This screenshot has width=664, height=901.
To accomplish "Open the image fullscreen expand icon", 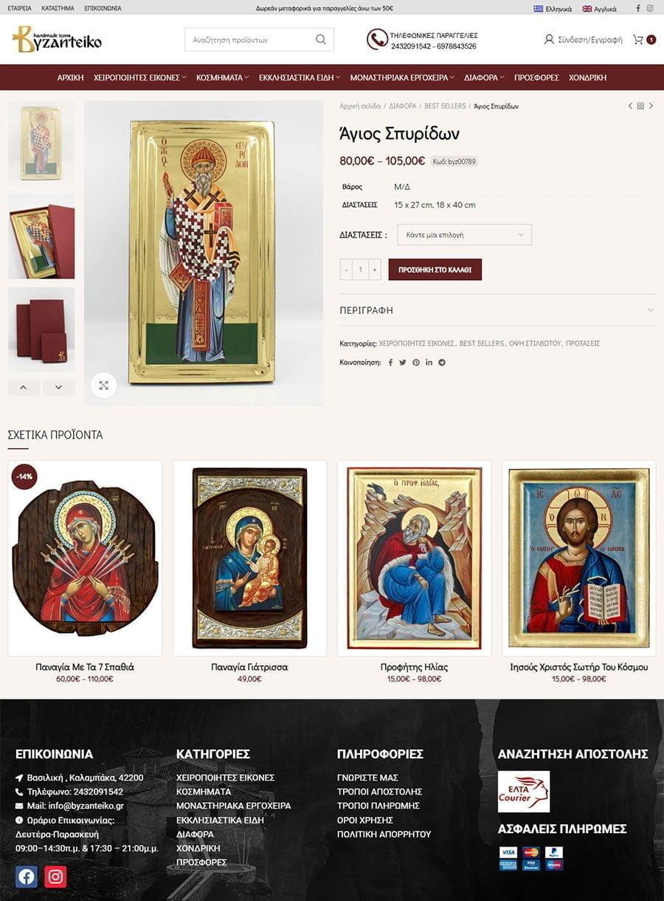I will (104, 386).
